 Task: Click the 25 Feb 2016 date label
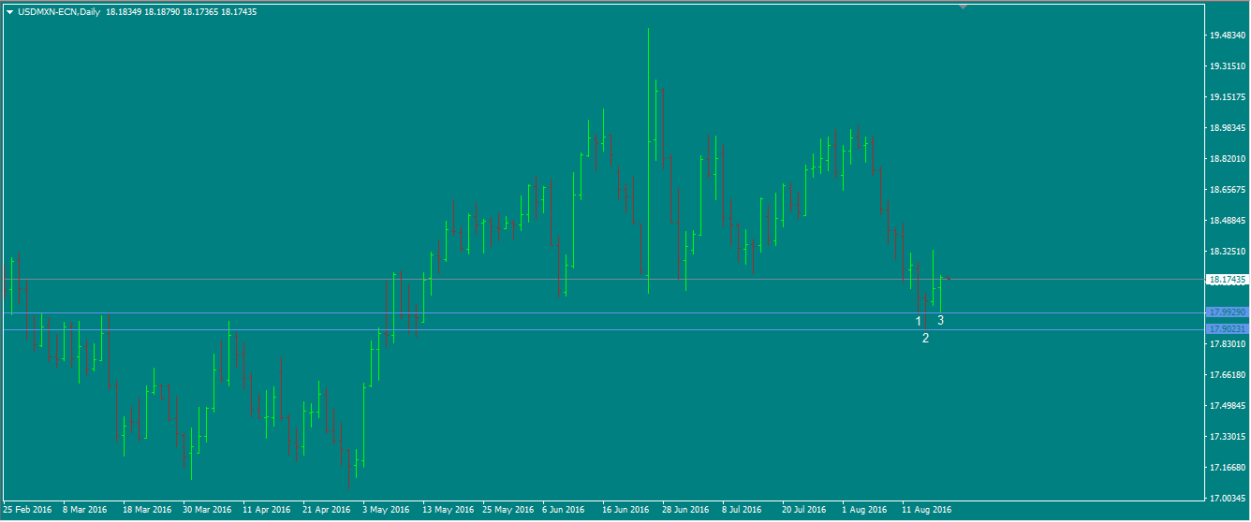pyautogui.click(x=28, y=510)
